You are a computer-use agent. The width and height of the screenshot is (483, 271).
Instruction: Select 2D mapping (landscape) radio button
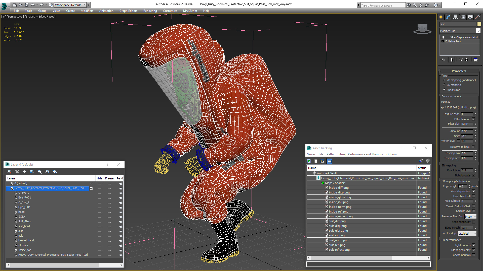click(444, 80)
